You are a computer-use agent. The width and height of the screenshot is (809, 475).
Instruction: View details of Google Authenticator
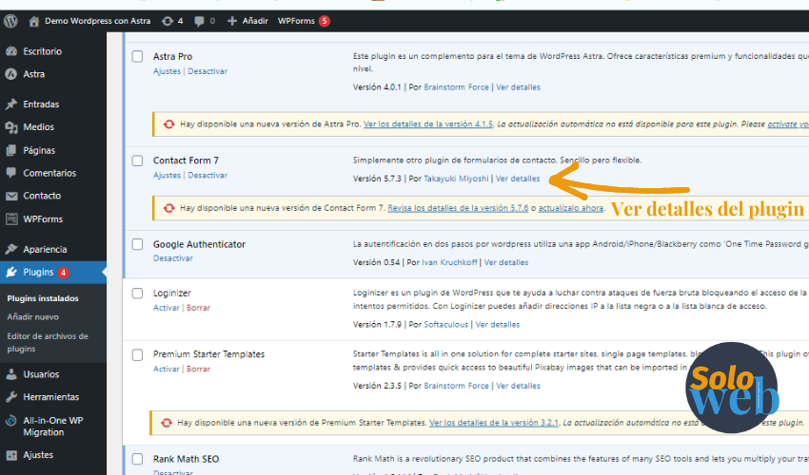[x=506, y=262]
